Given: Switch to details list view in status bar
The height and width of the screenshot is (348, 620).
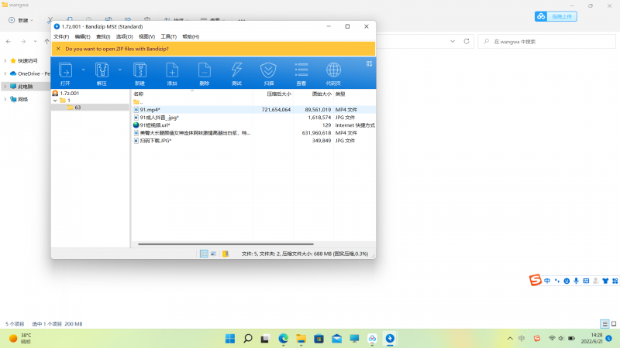Looking at the screenshot, I should (x=204, y=253).
